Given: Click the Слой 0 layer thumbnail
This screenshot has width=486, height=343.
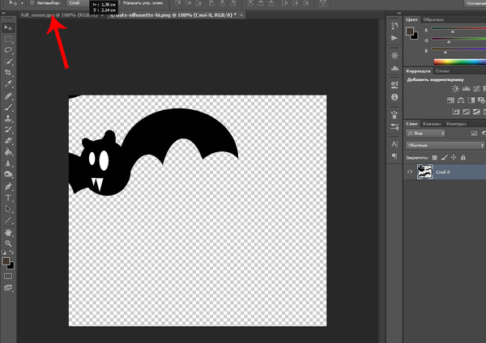Looking at the screenshot, I should coord(425,173).
